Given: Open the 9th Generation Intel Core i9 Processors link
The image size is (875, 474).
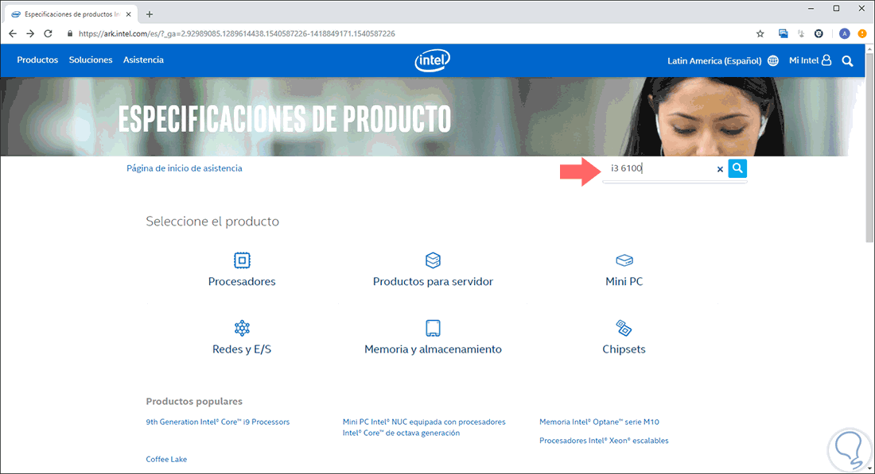Looking at the screenshot, I should tap(218, 422).
